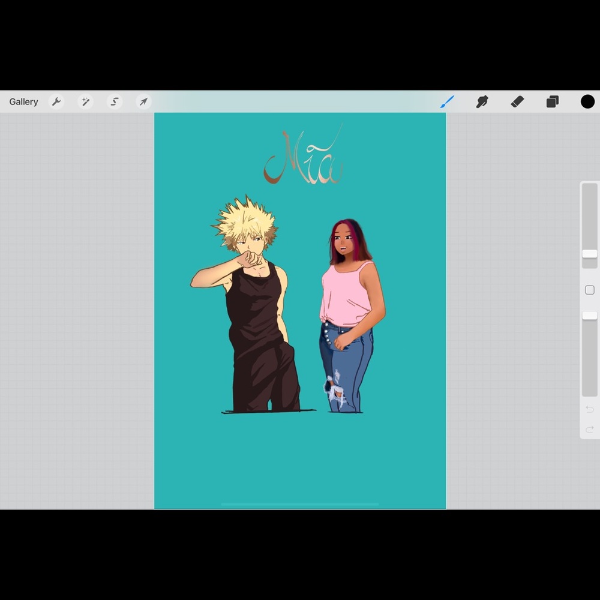600x600 pixels.
Task: Tap the blond spiky-haired character on canvas
Action: [x=253, y=304]
